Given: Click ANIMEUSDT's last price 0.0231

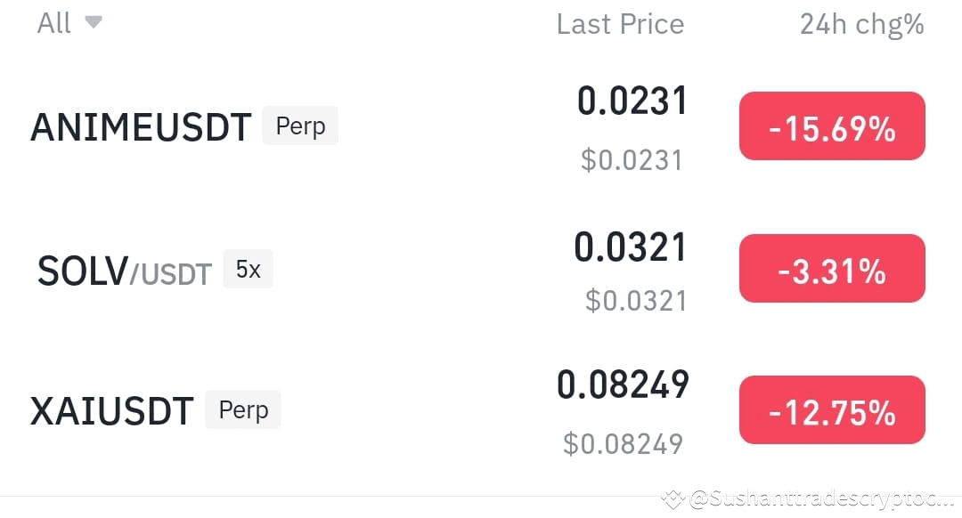Looking at the screenshot, I should [x=632, y=101].
